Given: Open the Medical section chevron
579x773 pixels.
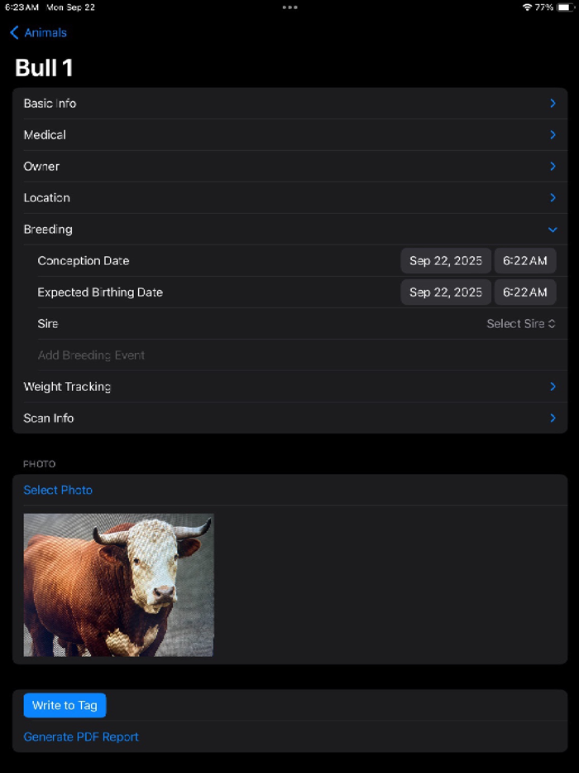Looking at the screenshot, I should (553, 134).
